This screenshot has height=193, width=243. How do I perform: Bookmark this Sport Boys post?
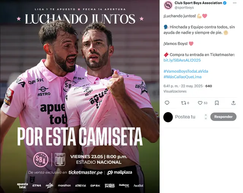click(x=217, y=103)
